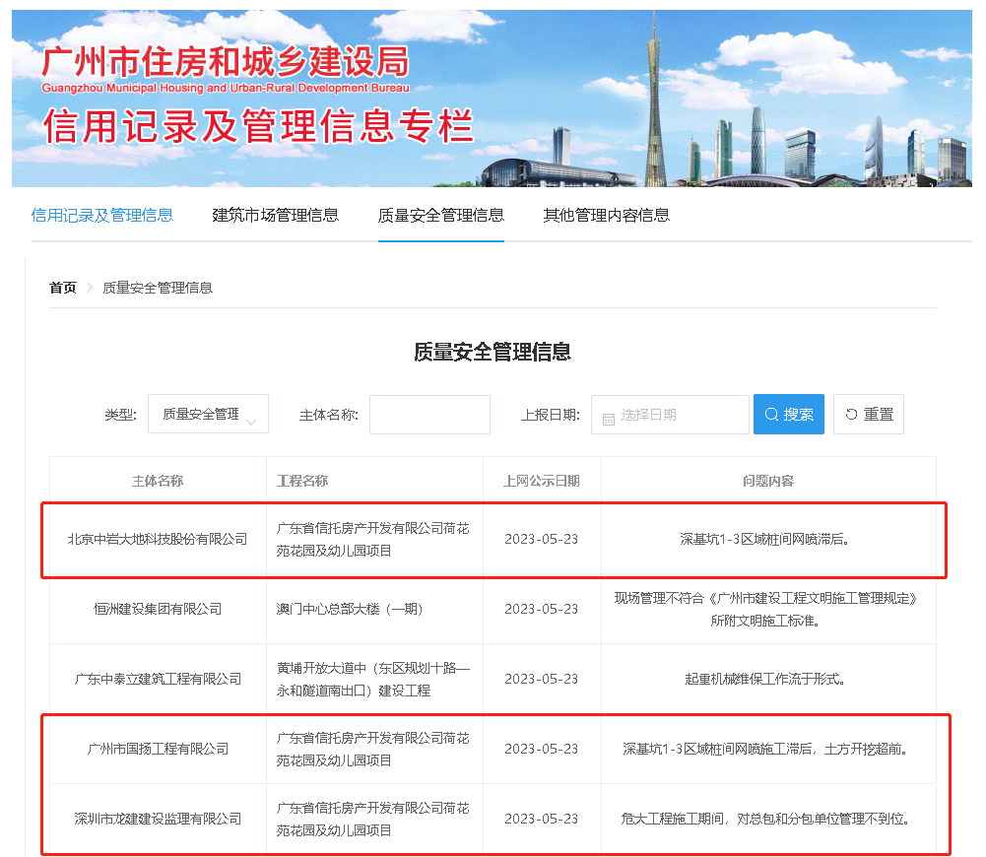Click the 主体名称 column header

[x=158, y=481]
